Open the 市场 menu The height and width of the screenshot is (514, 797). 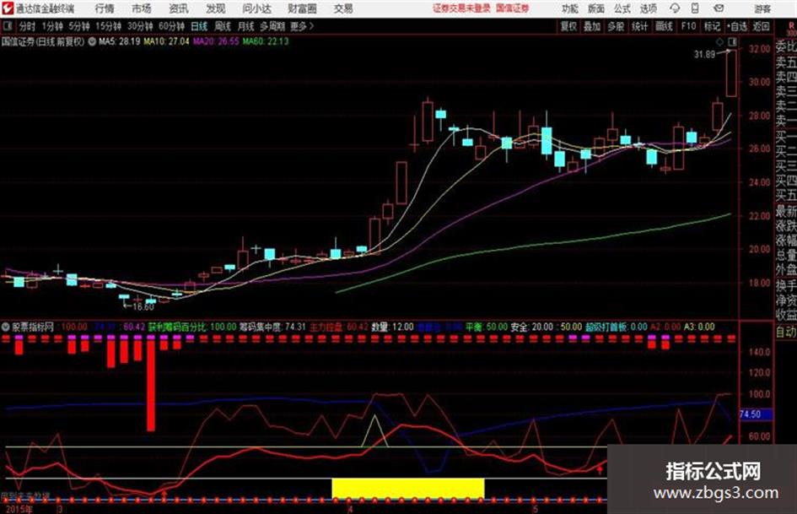coord(142,8)
